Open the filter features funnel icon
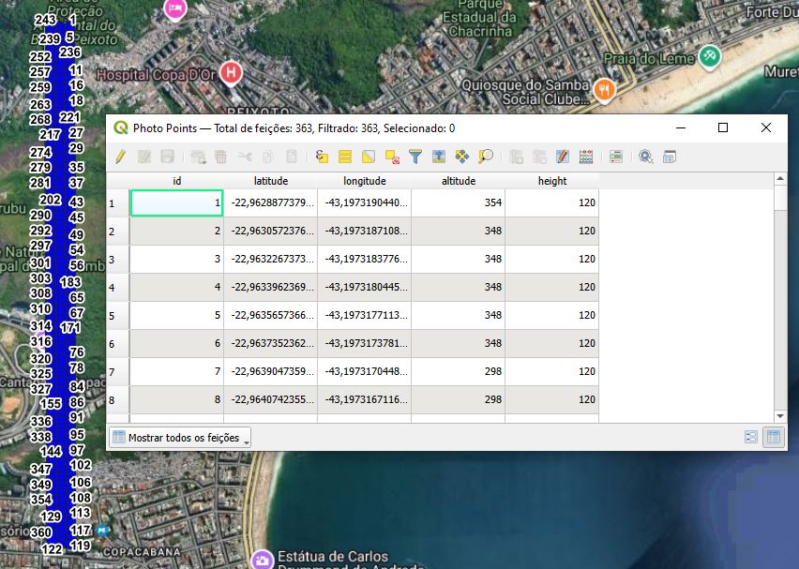The width and height of the screenshot is (799, 569). click(415, 157)
